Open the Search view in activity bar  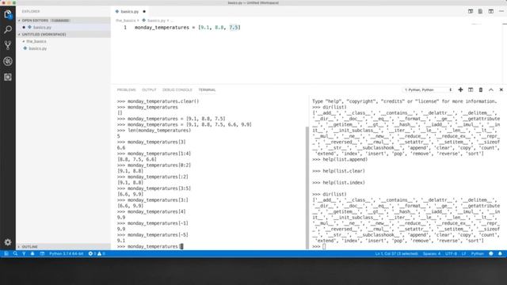coord(8,30)
